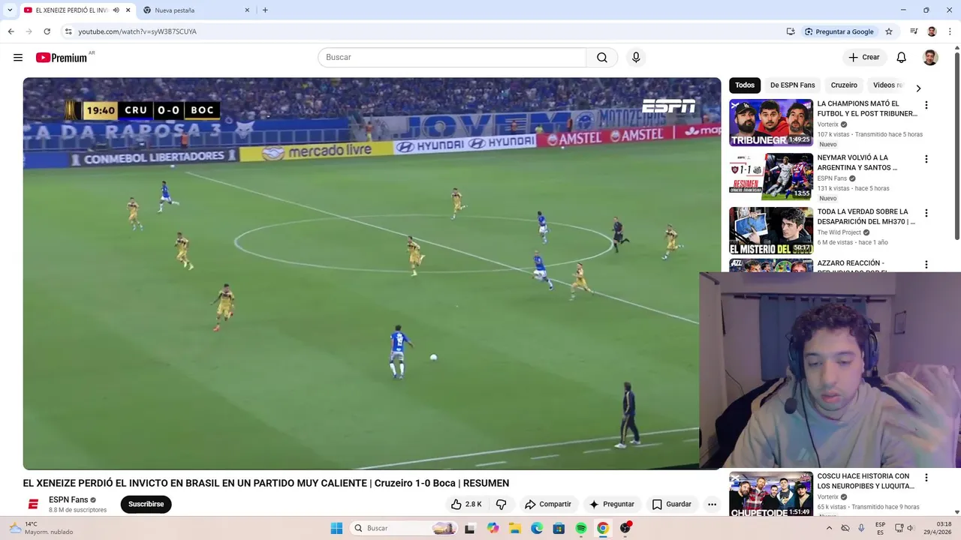Open Coscu hace historia thumbnail

click(771, 494)
